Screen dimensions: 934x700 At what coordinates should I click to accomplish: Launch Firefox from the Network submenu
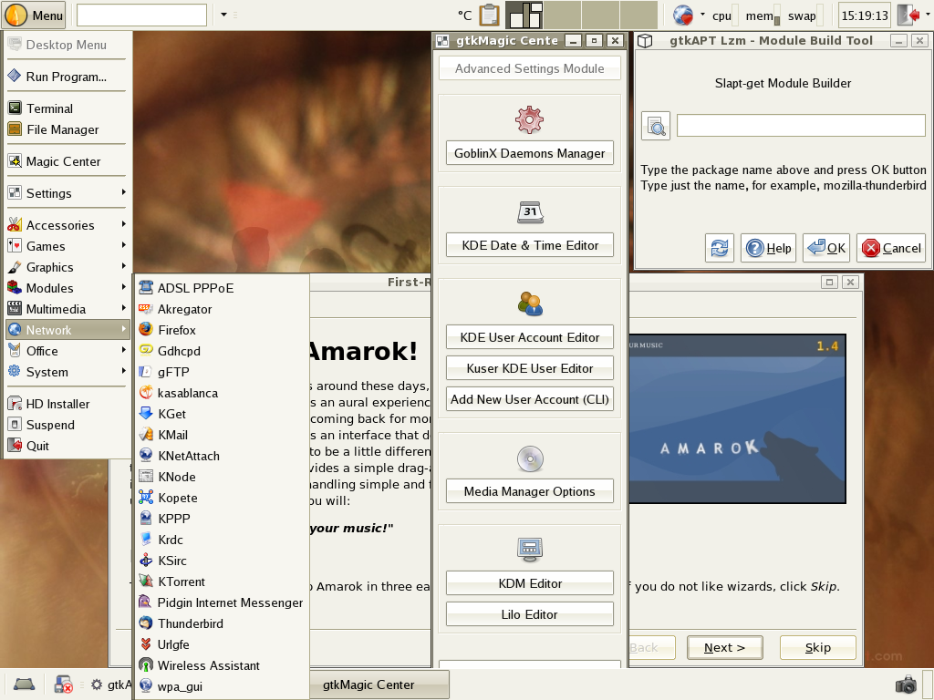point(222,330)
